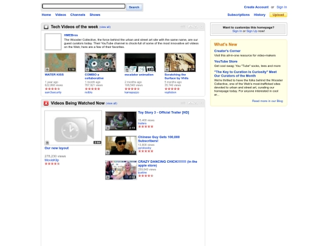Click star rating under escalator animation
Viewport: 328px width, 246px height.
pos(132,89)
